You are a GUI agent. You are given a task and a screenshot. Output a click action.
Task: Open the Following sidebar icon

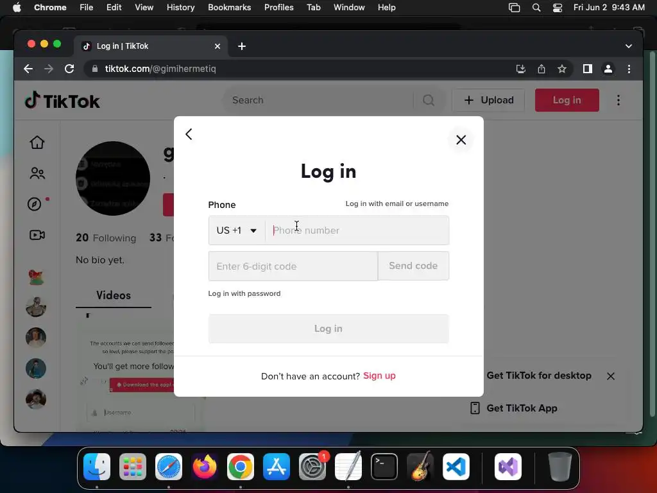[37, 173]
